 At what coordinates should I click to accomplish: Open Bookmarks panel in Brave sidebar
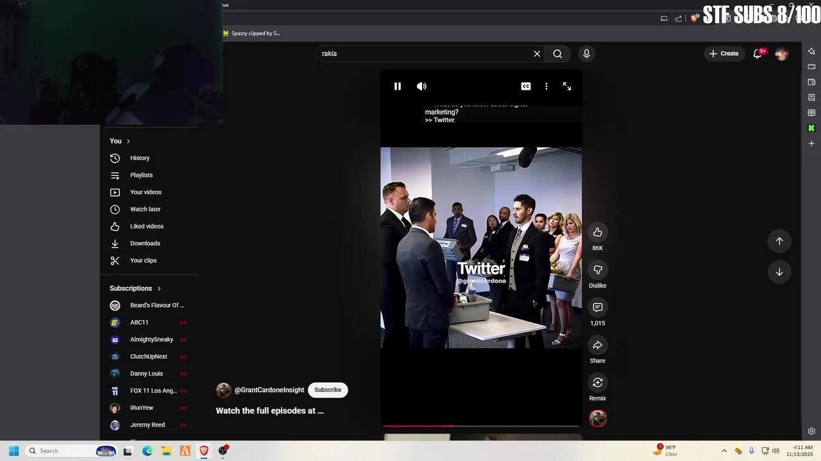click(x=811, y=97)
